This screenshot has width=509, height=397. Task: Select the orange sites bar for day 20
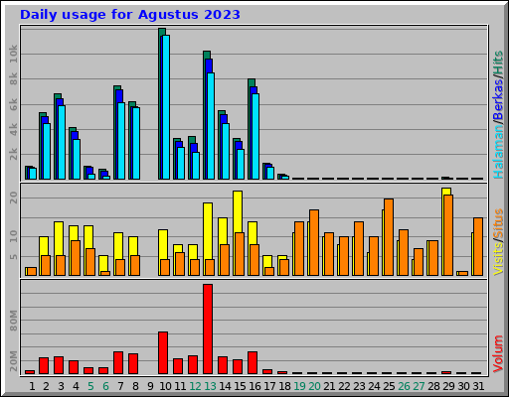(x=314, y=242)
